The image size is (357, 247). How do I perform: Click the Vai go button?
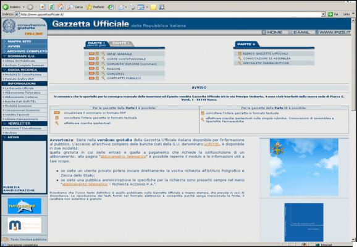(x=333, y=14)
